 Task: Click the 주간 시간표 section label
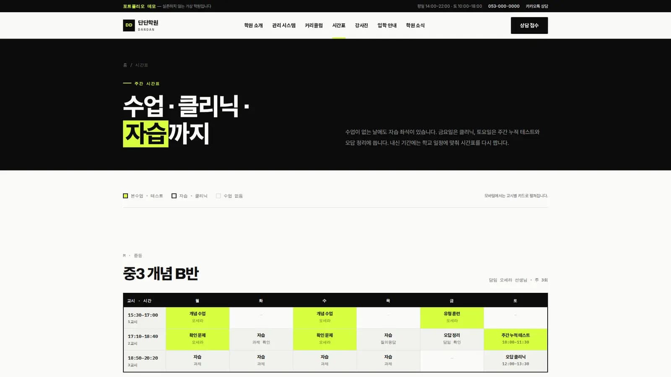point(147,84)
